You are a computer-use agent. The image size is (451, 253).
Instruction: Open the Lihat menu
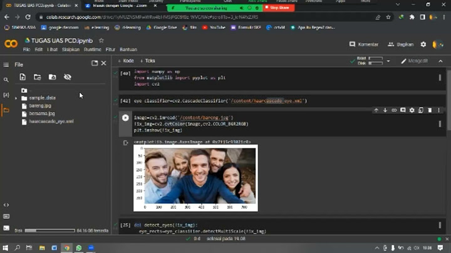(x=52, y=49)
